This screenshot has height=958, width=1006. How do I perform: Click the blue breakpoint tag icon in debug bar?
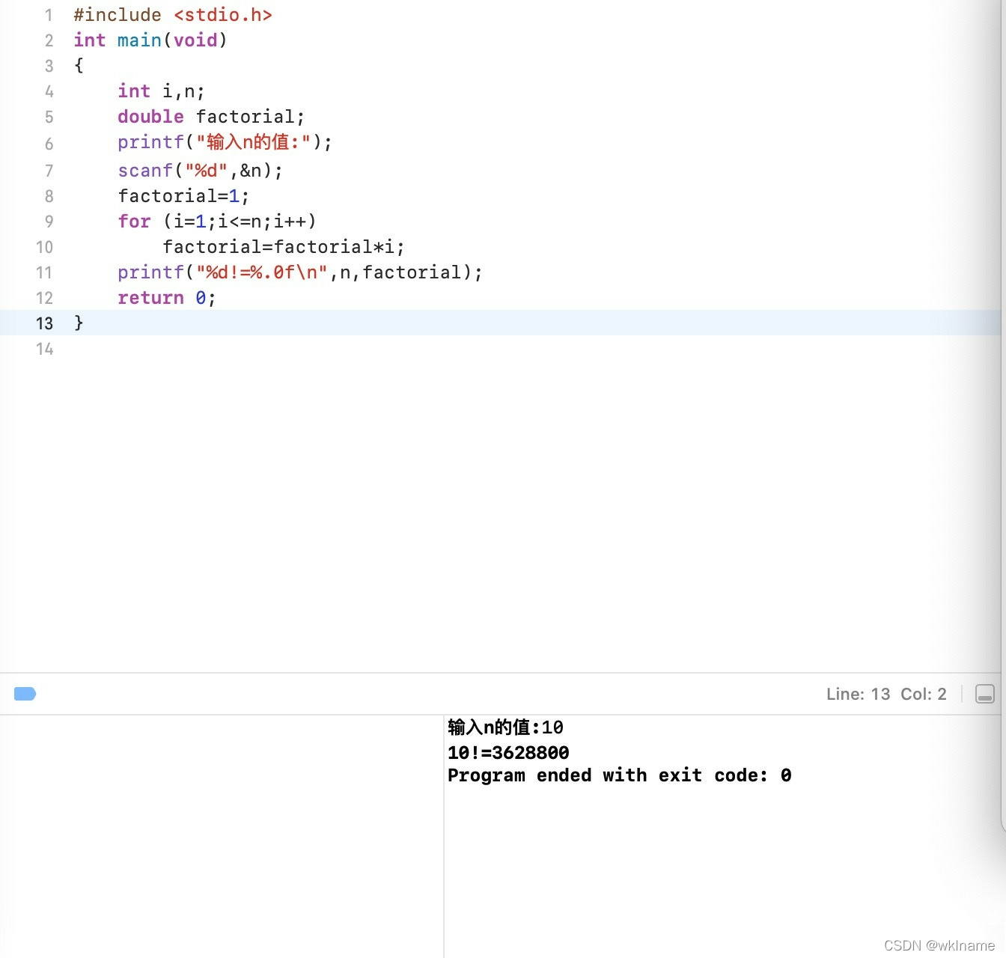tap(25, 694)
